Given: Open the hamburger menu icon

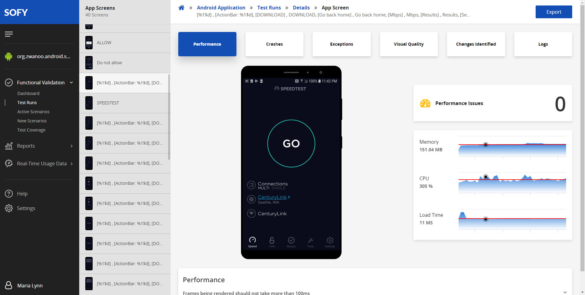Looking at the screenshot, I should tap(9, 34).
